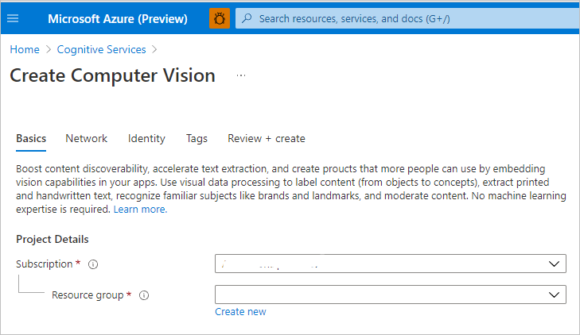Click the search magnifier icon
Viewport: 580px width, 335px height.
(247, 18)
